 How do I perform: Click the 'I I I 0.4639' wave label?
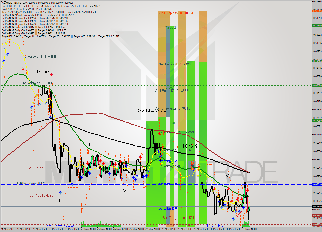click(188, 146)
